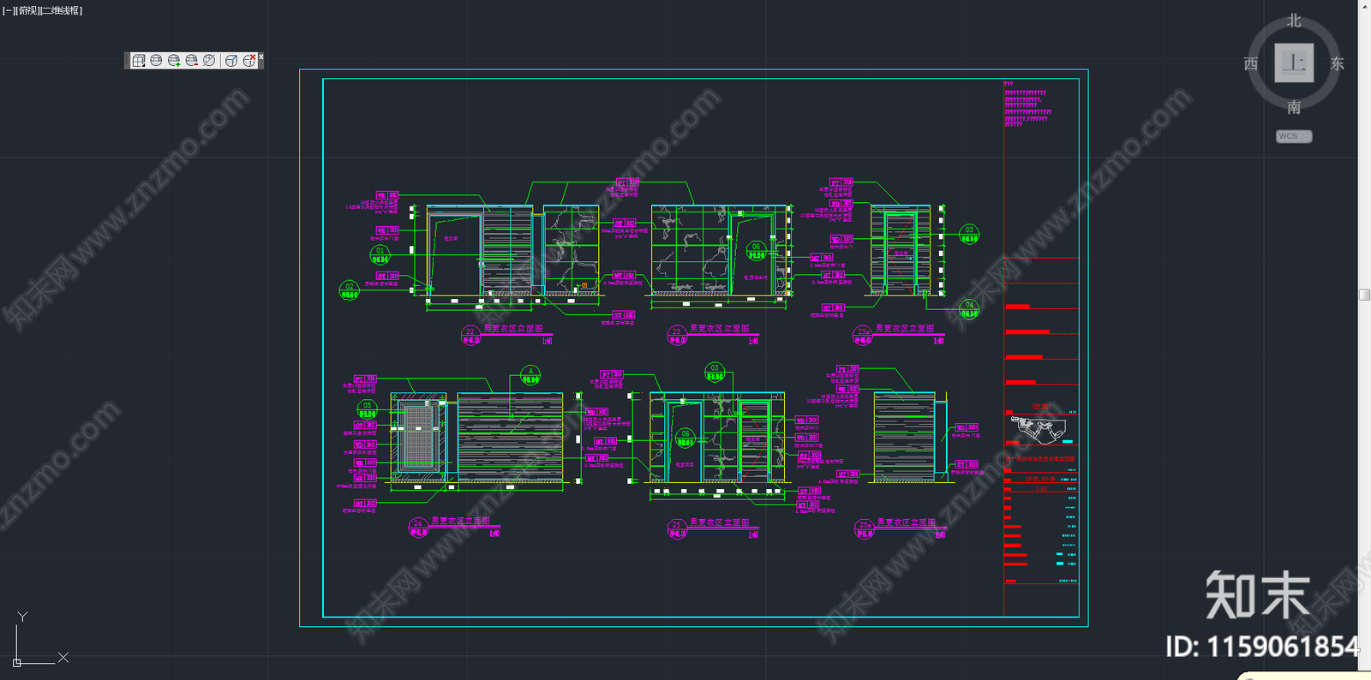Click the ViewCube east label 东

pos(1337,63)
